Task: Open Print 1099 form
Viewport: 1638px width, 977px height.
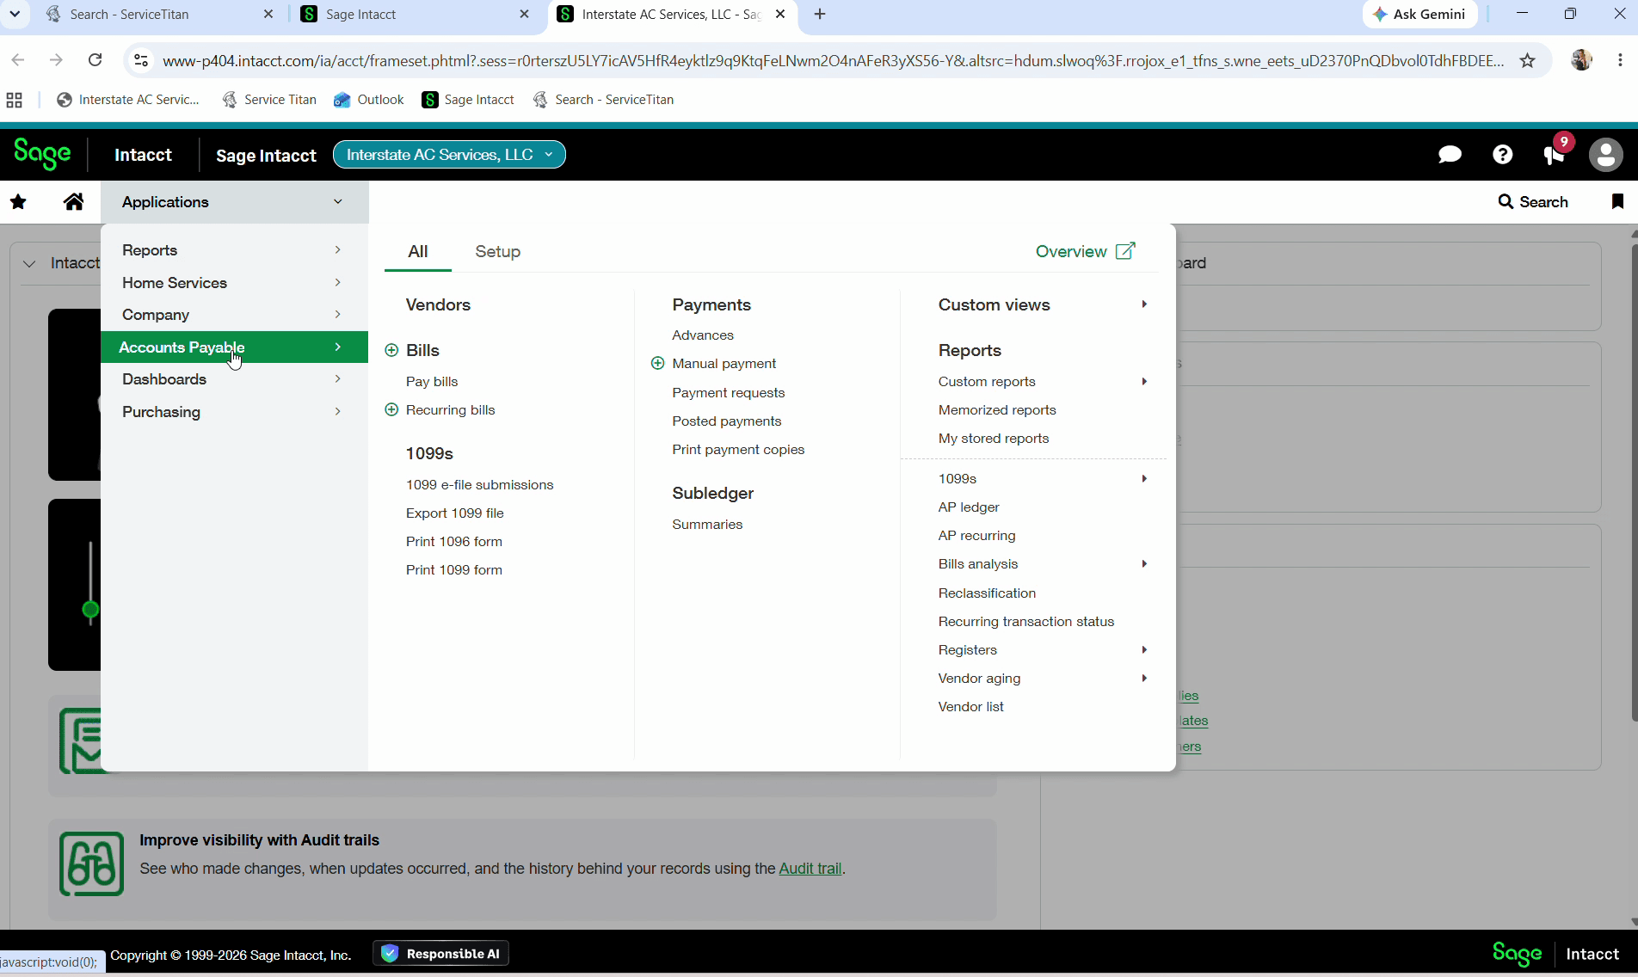Action: (454, 570)
